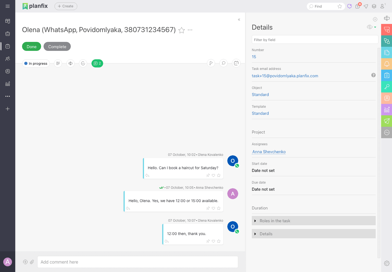Click the Complete button
Image resolution: width=392 pixels, height=272 pixels.
pyautogui.click(x=57, y=47)
